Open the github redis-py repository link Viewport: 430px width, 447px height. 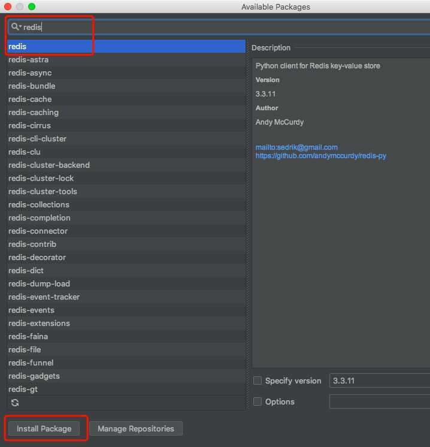point(320,156)
